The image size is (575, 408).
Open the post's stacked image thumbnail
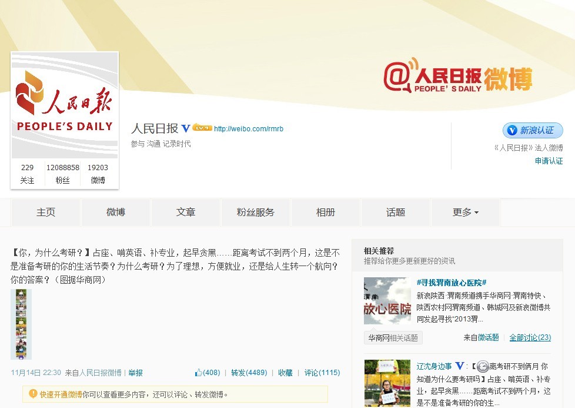(x=21, y=324)
